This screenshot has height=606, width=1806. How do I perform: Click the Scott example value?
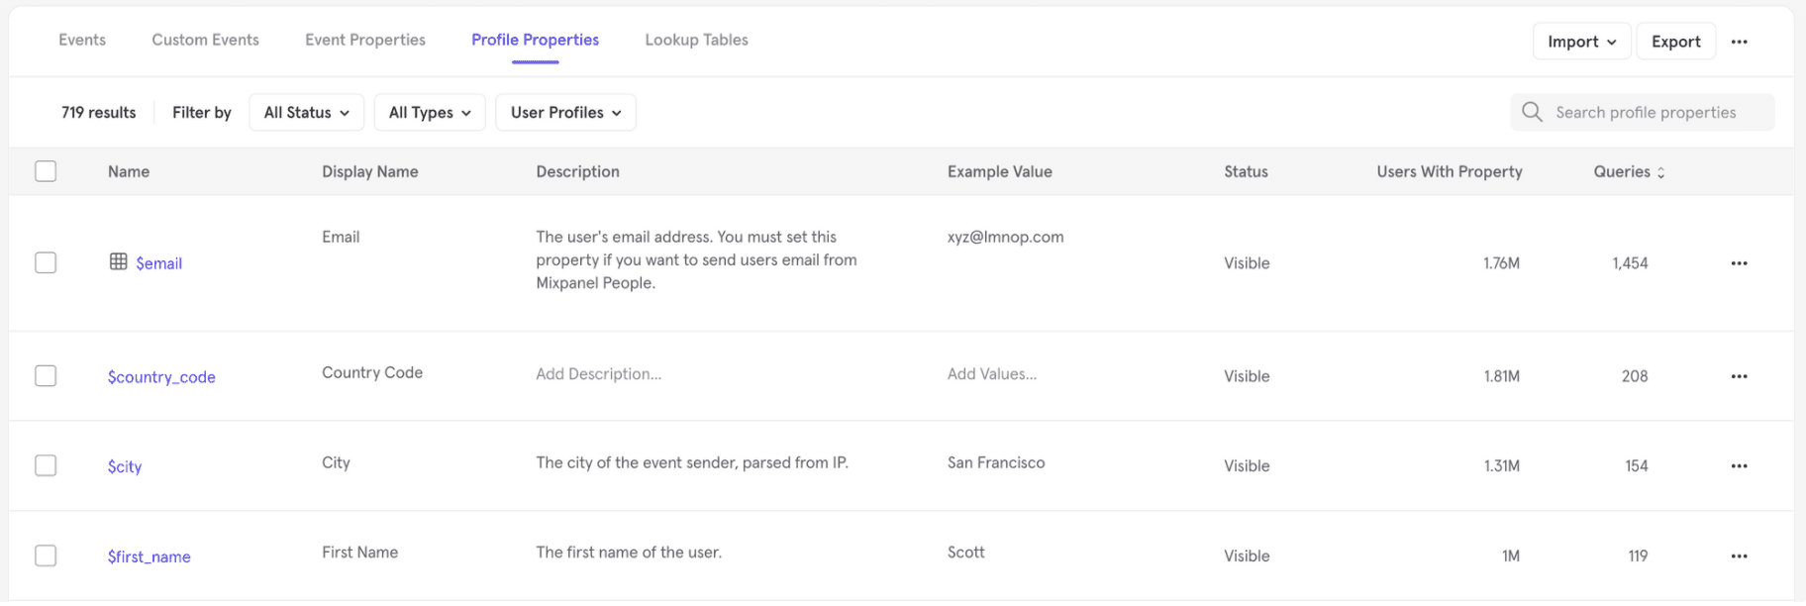(x=965, y=553)
